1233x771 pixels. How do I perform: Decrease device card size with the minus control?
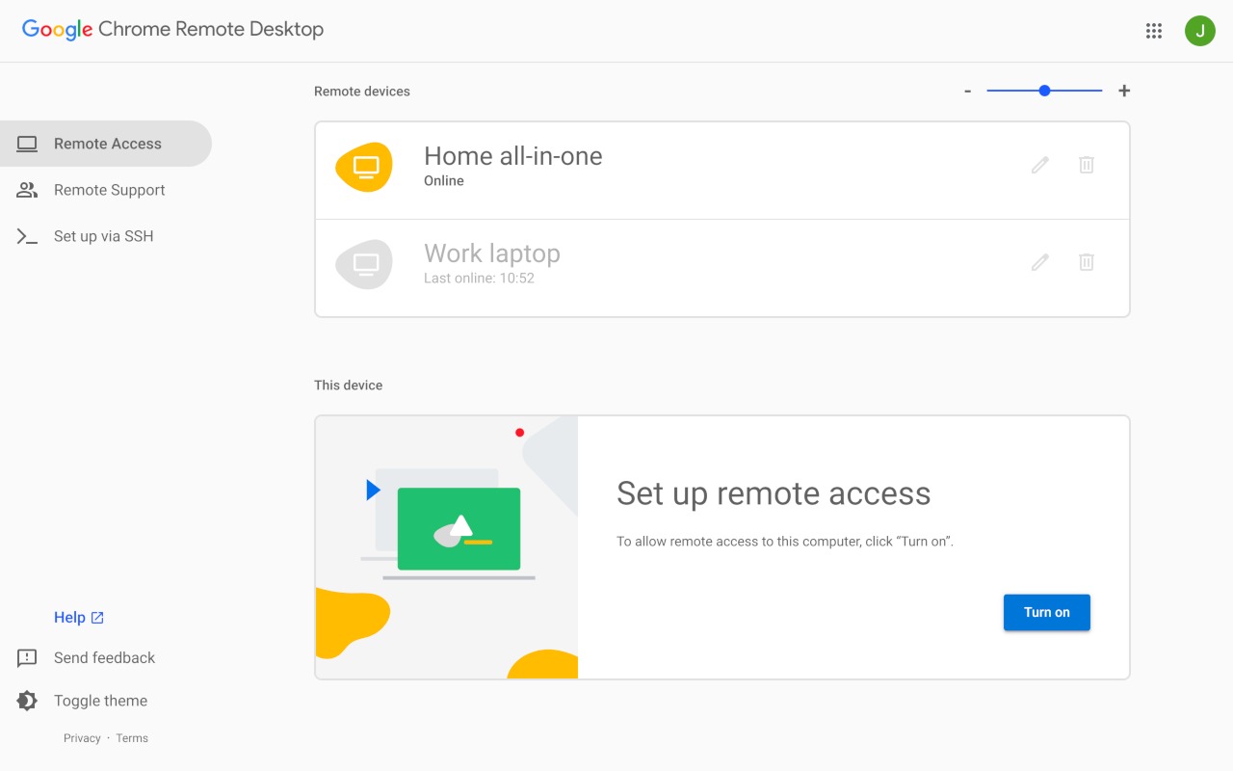click(967, 90)
